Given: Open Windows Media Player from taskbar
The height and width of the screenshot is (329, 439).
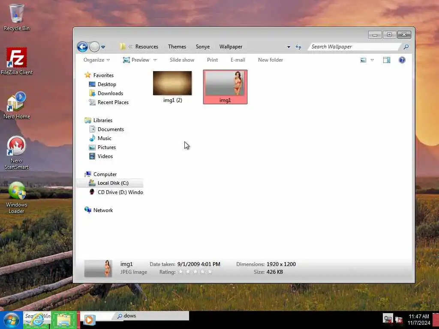Looking at the screenshot, I should coord(89,320).
